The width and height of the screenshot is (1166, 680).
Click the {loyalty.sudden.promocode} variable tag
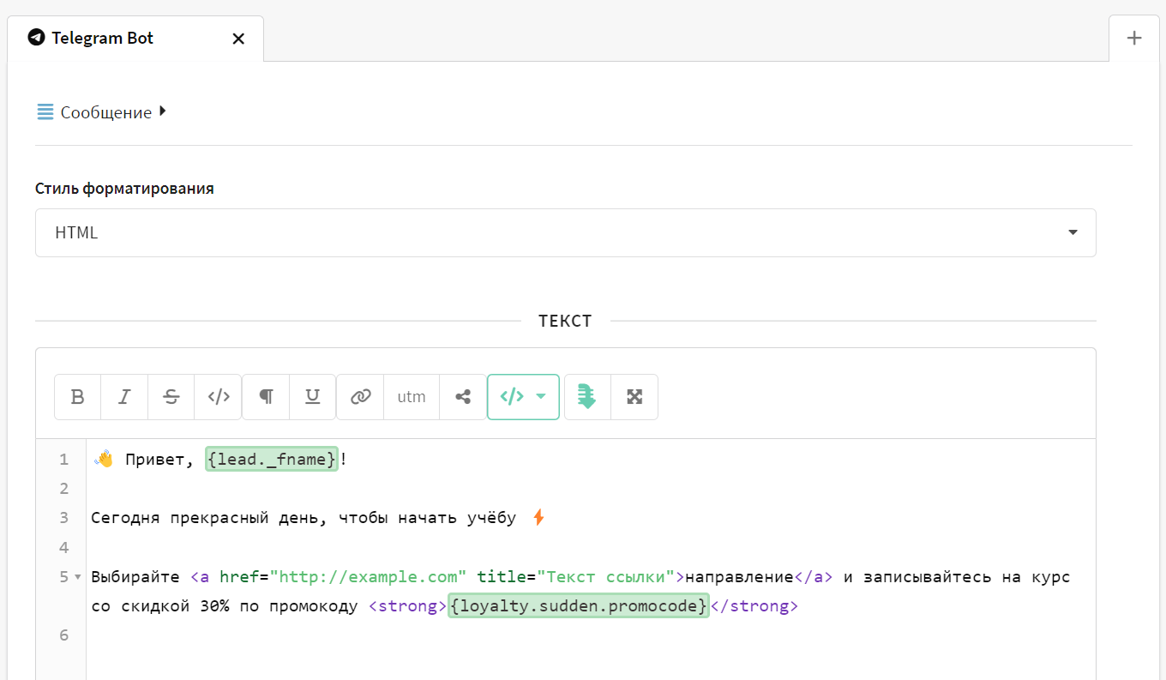[x=579, y=606]
